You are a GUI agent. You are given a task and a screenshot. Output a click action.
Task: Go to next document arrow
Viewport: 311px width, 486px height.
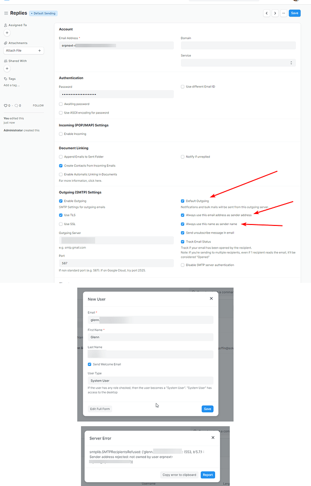click(275, 13)
